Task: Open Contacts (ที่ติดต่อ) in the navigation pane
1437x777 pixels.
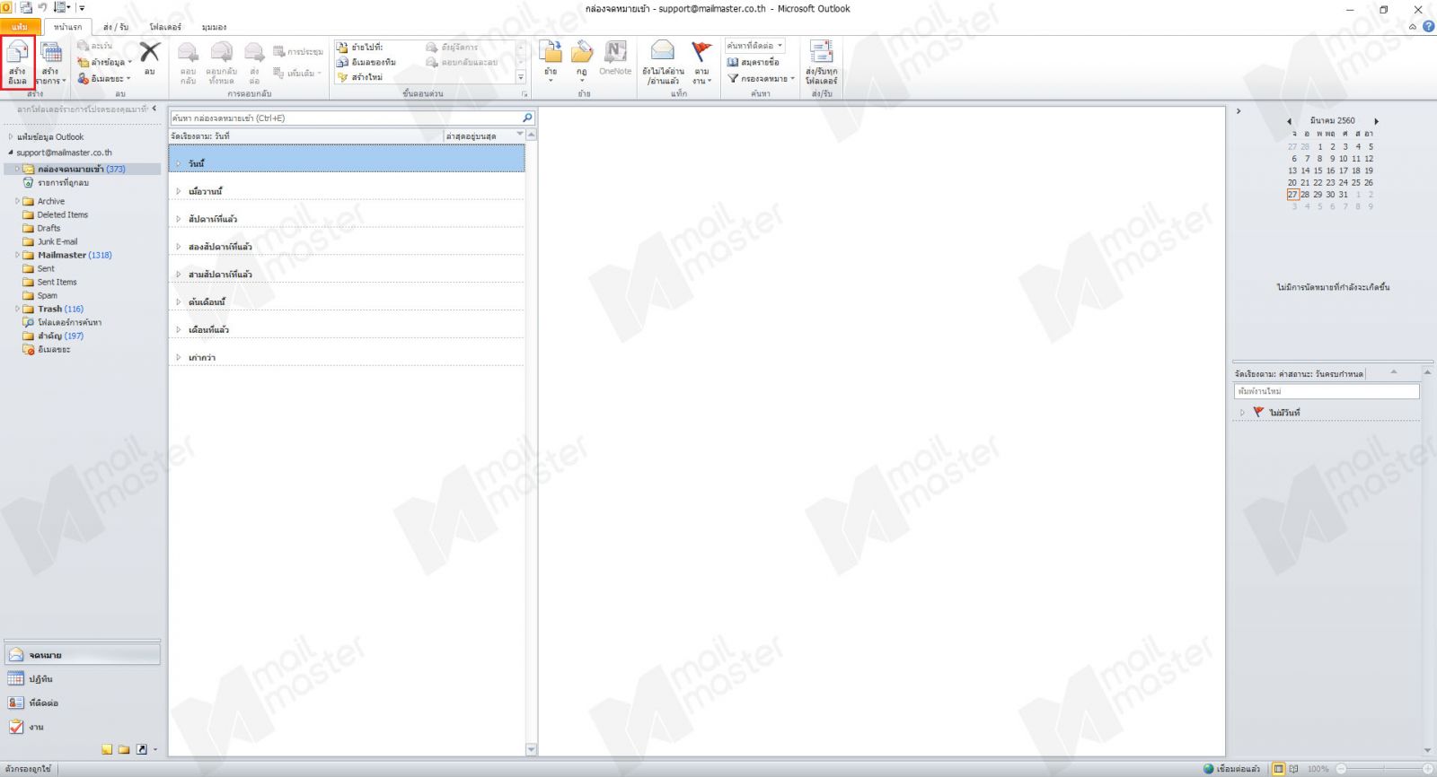Action: click(82, 703)
